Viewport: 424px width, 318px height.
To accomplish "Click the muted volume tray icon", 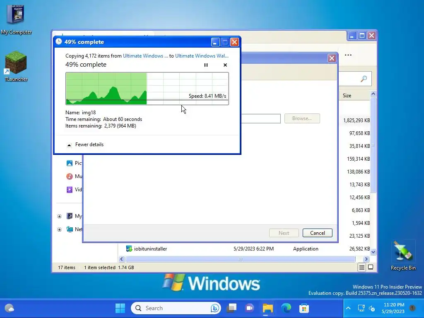I will [x=372, y=308].
